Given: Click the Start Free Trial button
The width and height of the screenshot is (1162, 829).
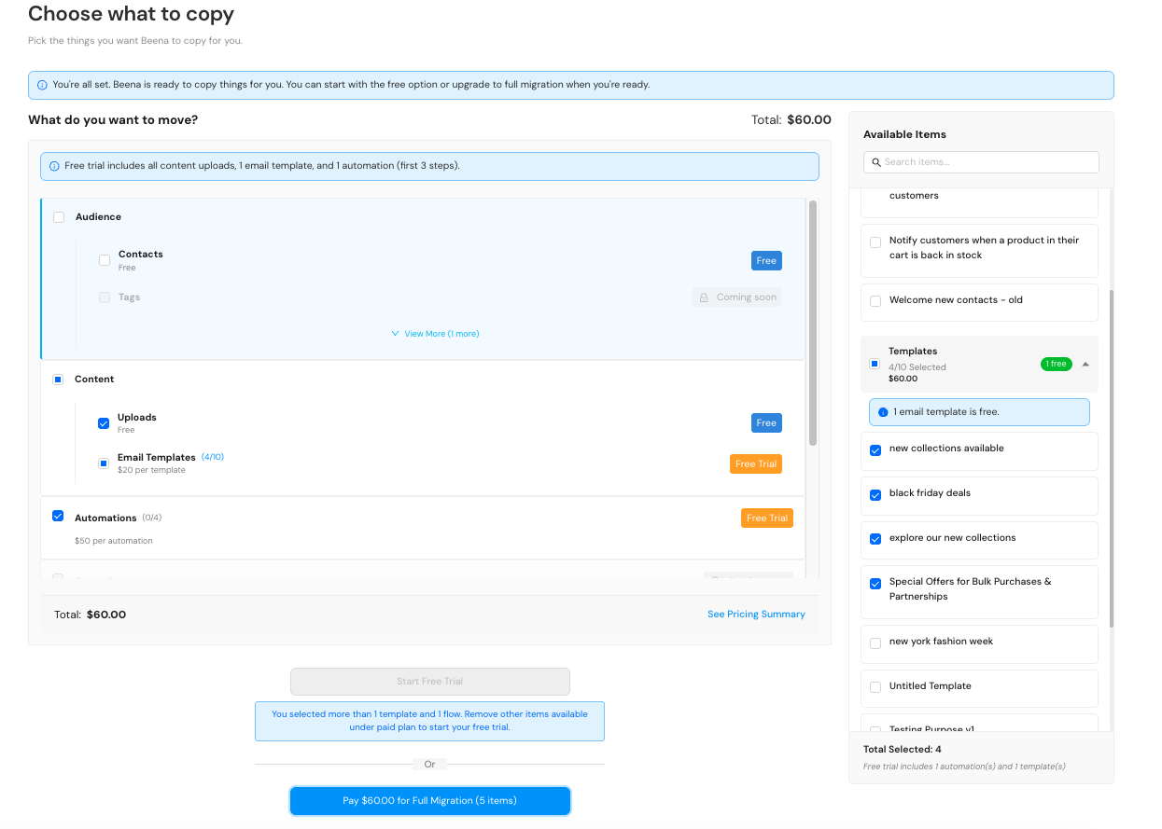Looking at the screenshot, I should (429, 681).
